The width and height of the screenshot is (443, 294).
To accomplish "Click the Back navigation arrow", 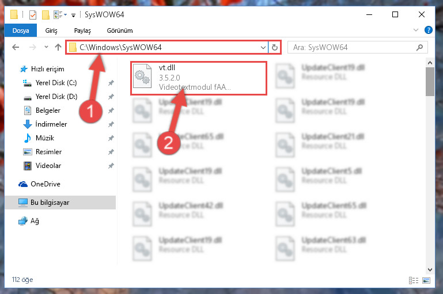I will pyautogui.click(x=16, y=47).
